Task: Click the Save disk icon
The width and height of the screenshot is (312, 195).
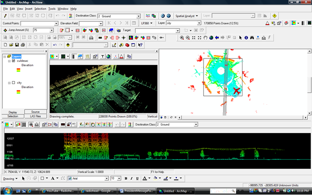Action: [x=17, y=45]
